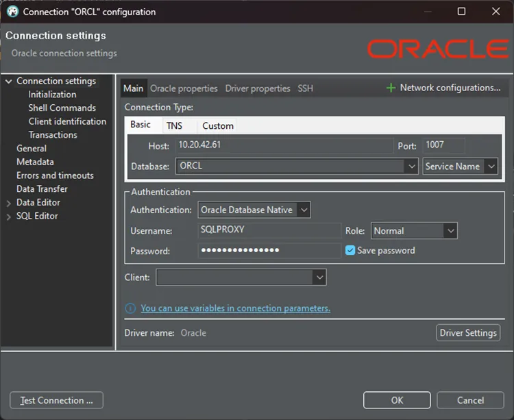This screenshot has width=514, height=420.
Task: Open the Service Name dropdown
Action: pyautogui.click(x=460, y=166)
